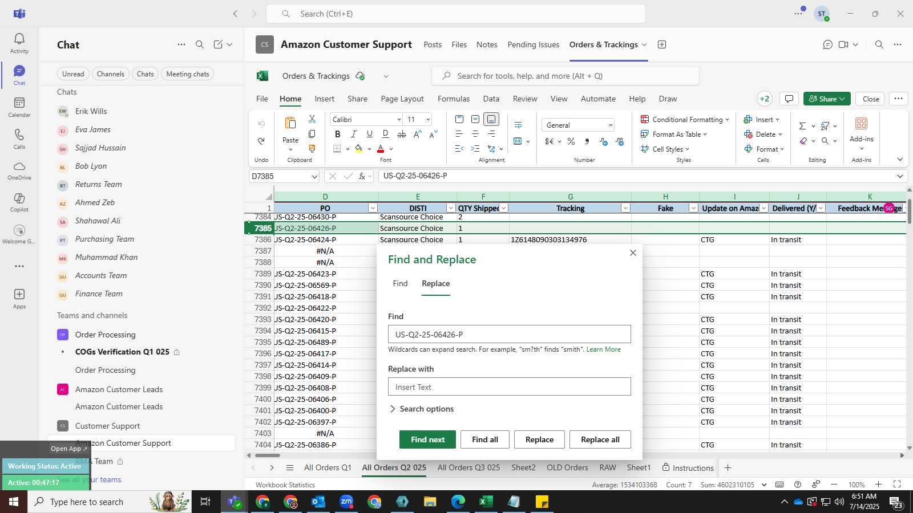Click the Cut scissors icon
Image resolution: width=913 pixels, height=513 pixels.
(312, 119)
